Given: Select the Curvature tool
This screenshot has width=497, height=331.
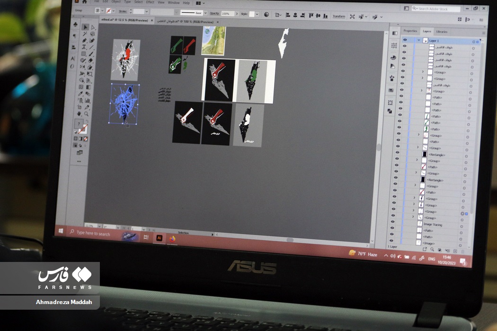Looking at the screenshot, I should [x=92, y=41].
